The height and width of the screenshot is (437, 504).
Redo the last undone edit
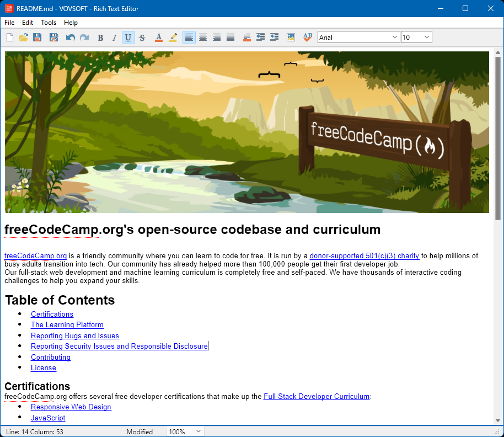coord(84,38)
